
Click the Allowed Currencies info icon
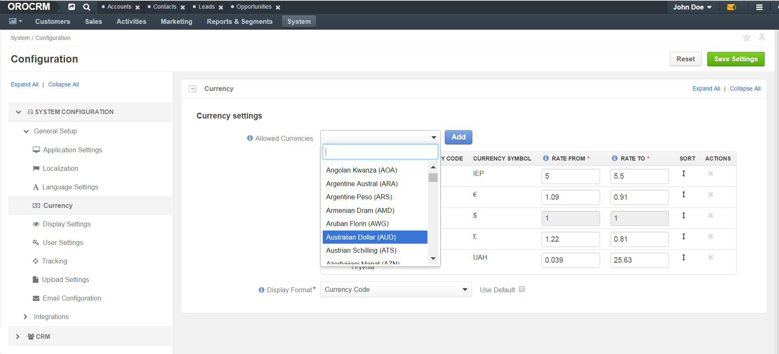(250, 138)
